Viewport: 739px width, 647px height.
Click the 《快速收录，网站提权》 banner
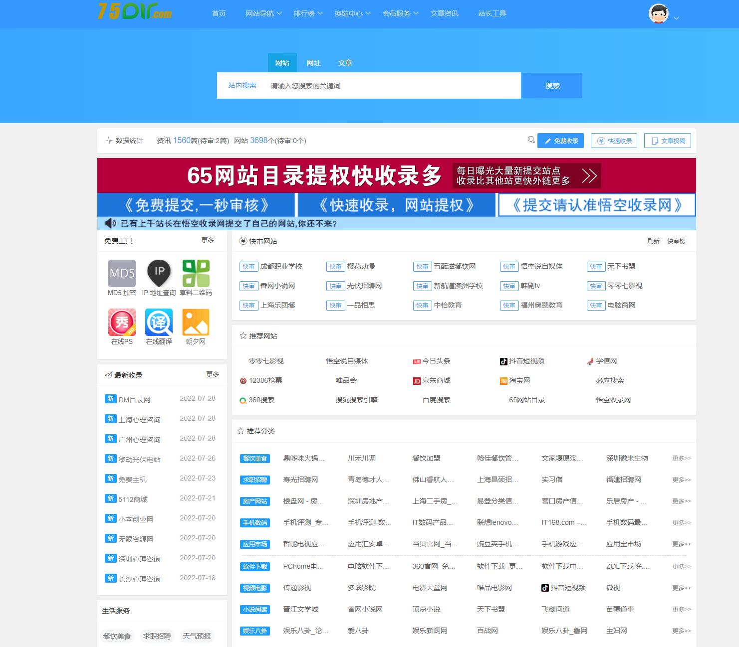(396, 205)
